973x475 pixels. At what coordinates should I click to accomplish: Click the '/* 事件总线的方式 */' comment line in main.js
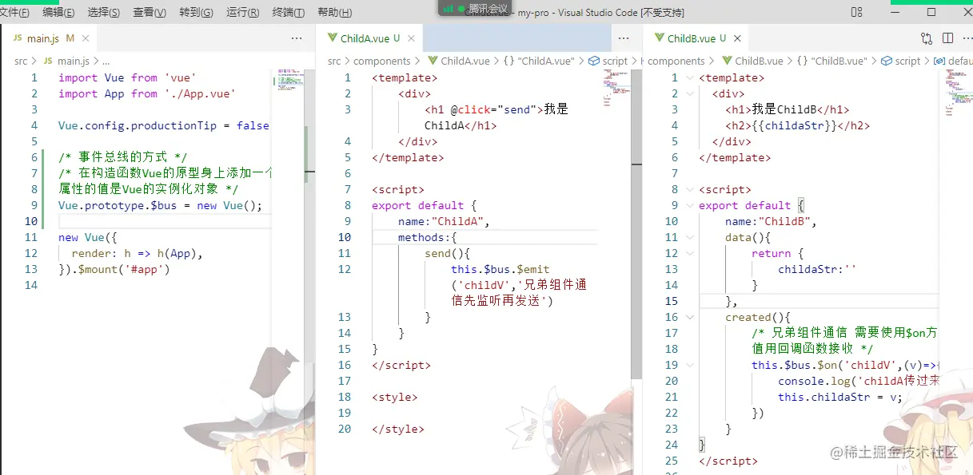click(x=123, y=157)
